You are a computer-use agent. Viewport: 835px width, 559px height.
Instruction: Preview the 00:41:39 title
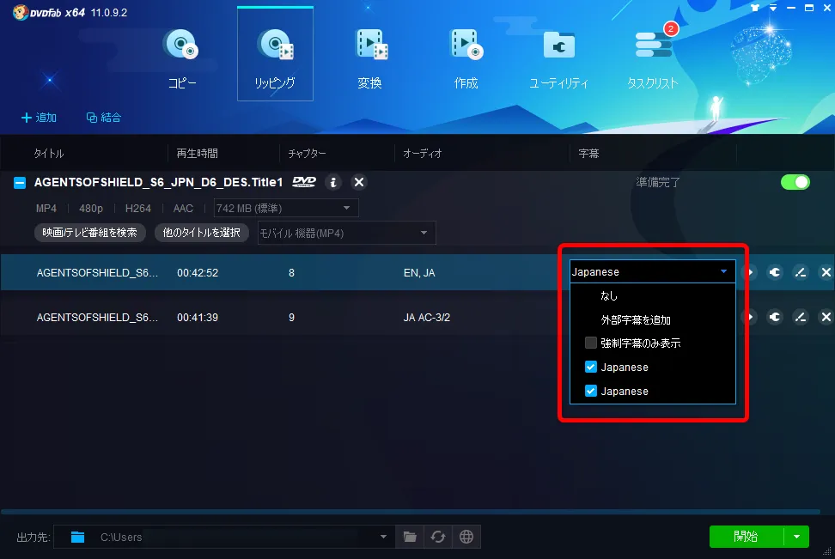[x=749, y=318]
